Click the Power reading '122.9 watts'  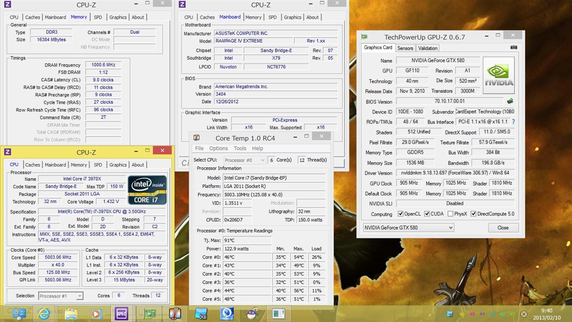tap(247, 249)
